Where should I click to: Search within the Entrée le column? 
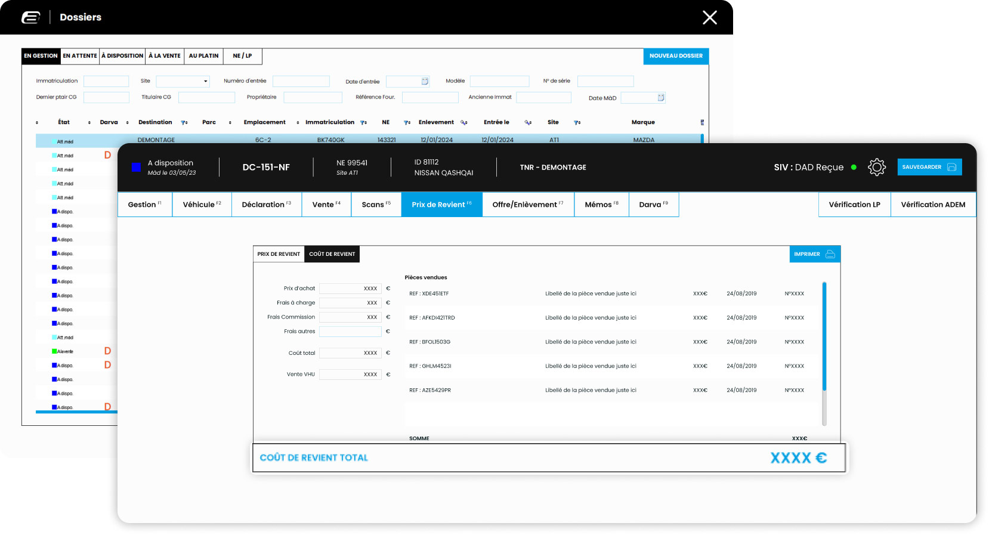coord(528,122)
